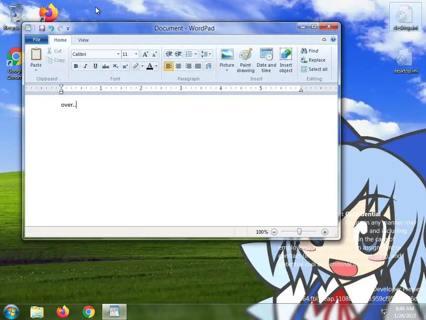Viewport: 426px width, 320px height.
Task: Increase the paragraph indent
Action: coord(178,54)
